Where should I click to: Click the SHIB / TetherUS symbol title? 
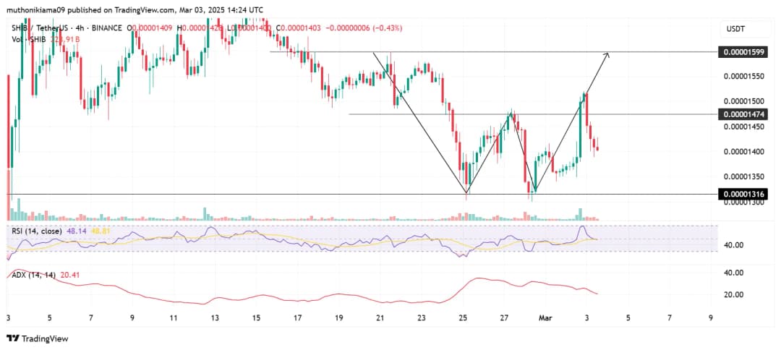click(41, 28)
